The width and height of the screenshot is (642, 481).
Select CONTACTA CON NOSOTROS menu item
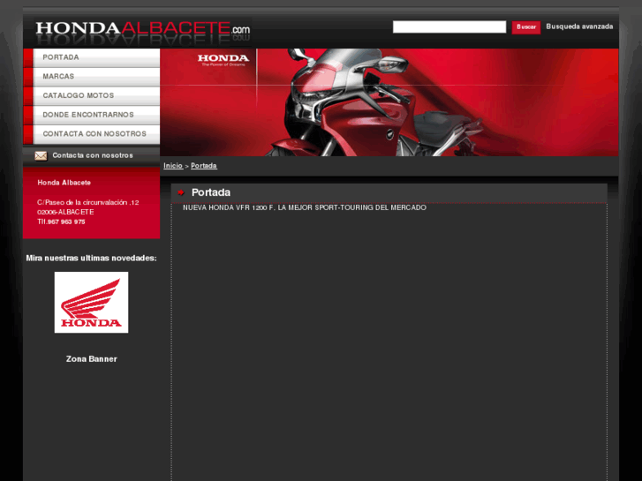[x=96, y=134]
